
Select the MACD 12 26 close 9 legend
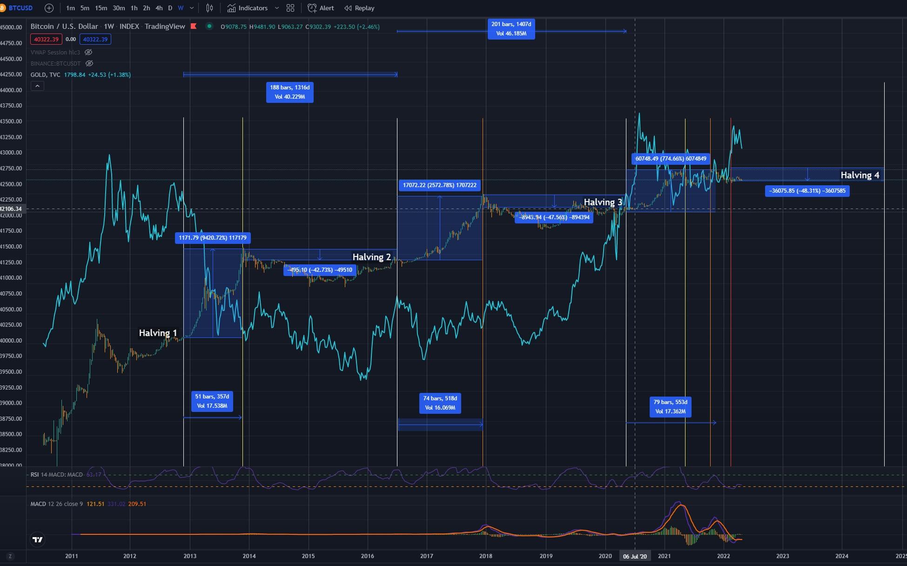point(57,504)
